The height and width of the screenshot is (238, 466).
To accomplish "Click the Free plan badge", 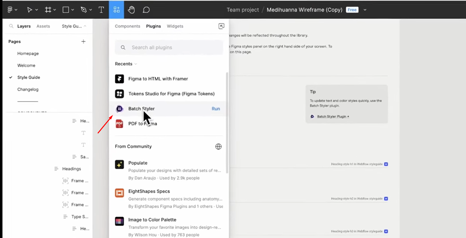I will coord(352,10).
